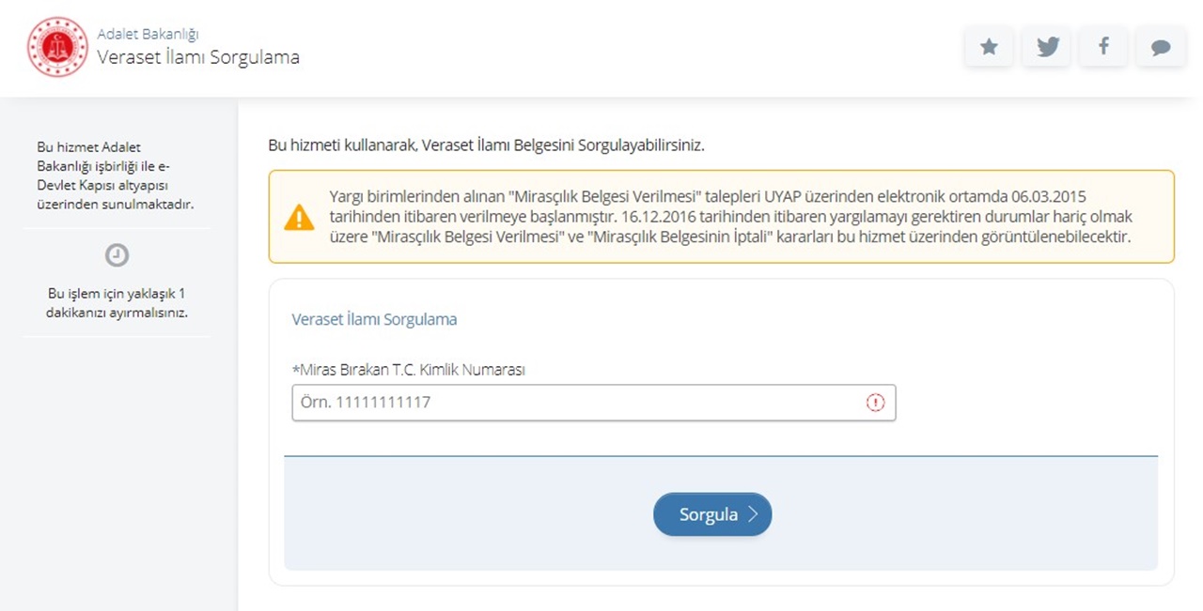Click the clock icon in sidebar
Screen dimensions: 1203x611
pos(117,255)
